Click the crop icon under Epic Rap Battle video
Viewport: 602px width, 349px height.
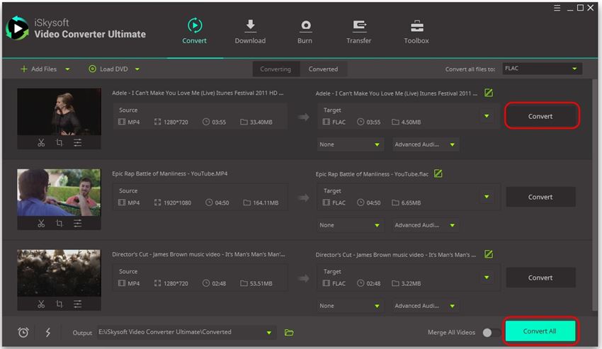point(59,223)
